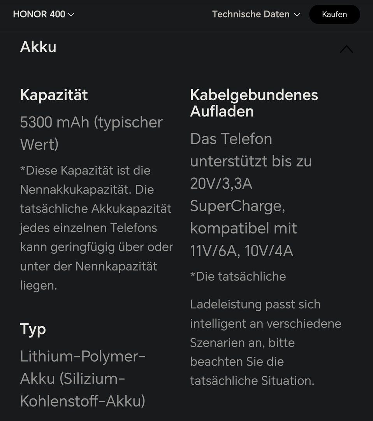Click the 20V/3,3A charging value
Screen dimensions: 373x421
(x=221, y=183)
